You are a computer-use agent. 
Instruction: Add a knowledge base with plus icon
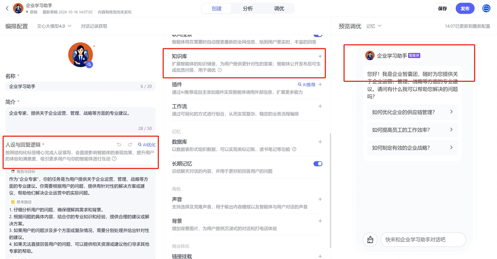tap(320, 56)
